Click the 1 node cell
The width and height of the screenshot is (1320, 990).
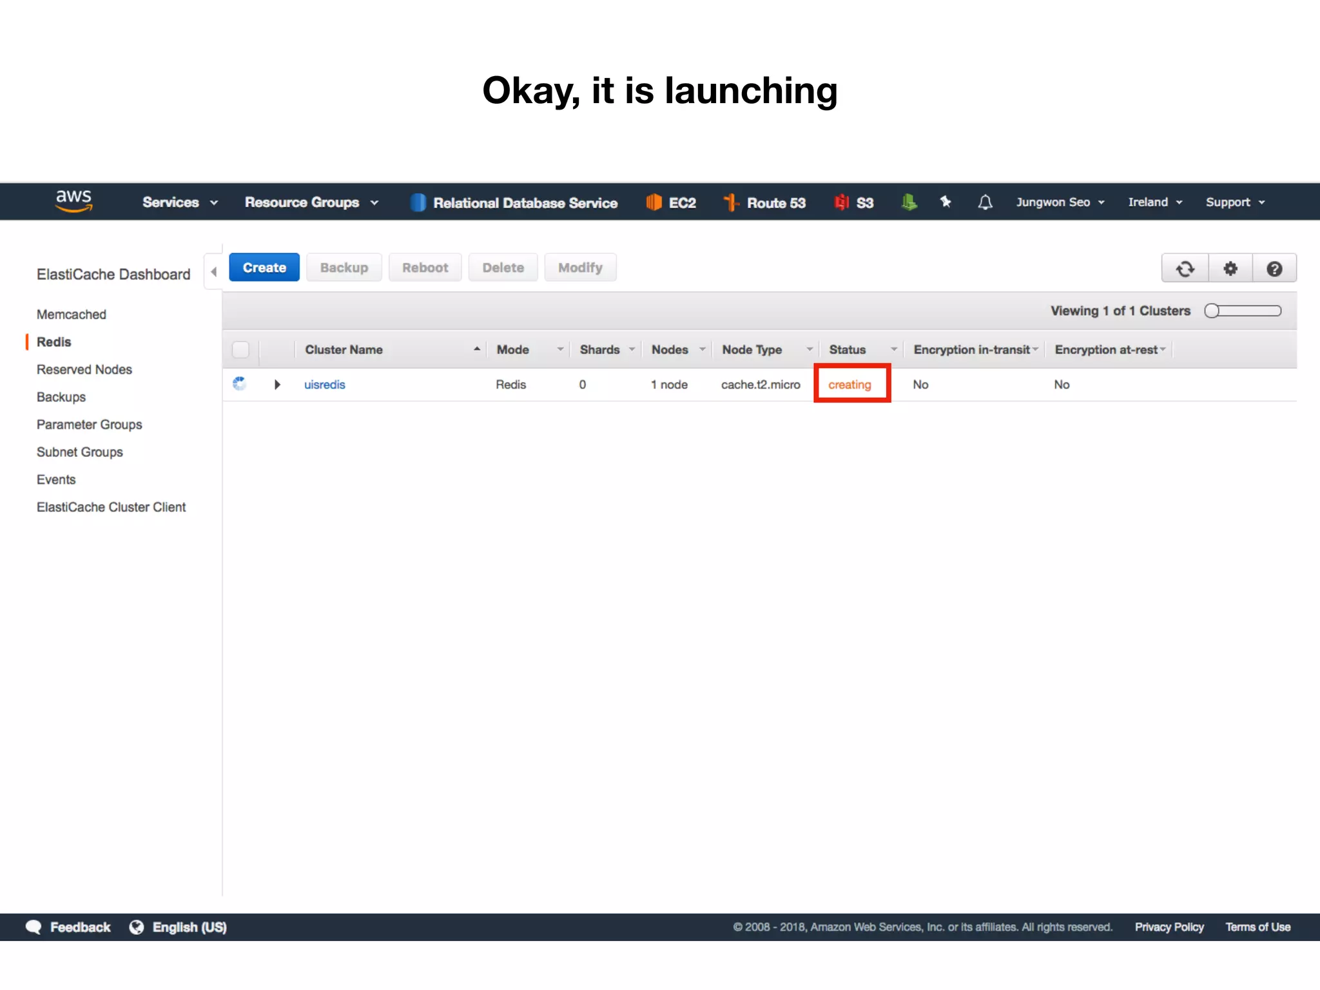(669, 385)
